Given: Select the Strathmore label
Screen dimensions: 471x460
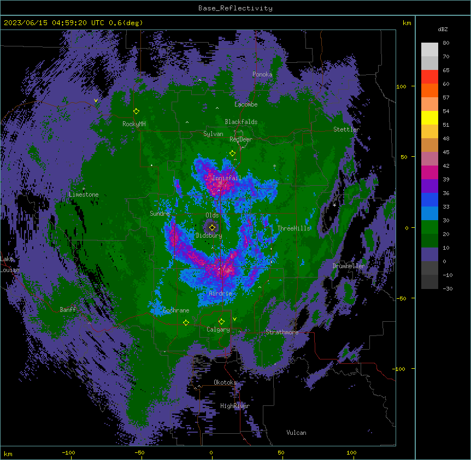Looking at the screenshot, I should [282, 332].
